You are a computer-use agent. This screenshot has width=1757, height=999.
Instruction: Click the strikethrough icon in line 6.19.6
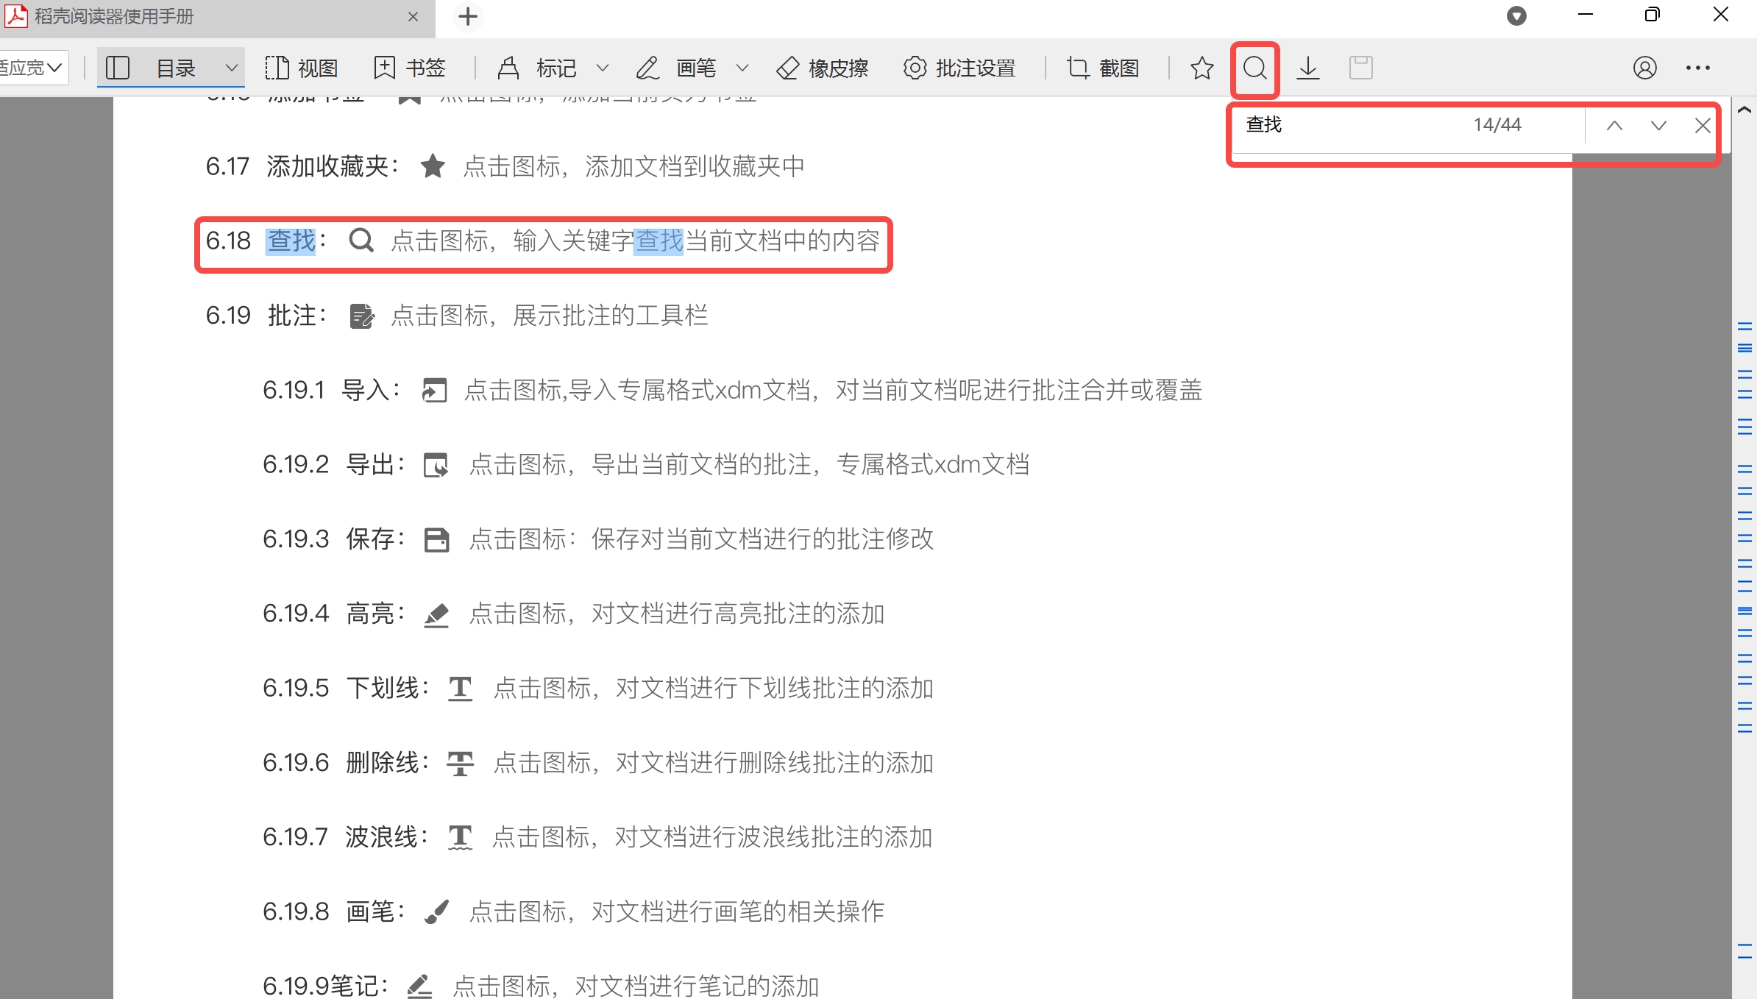point(461,763)
